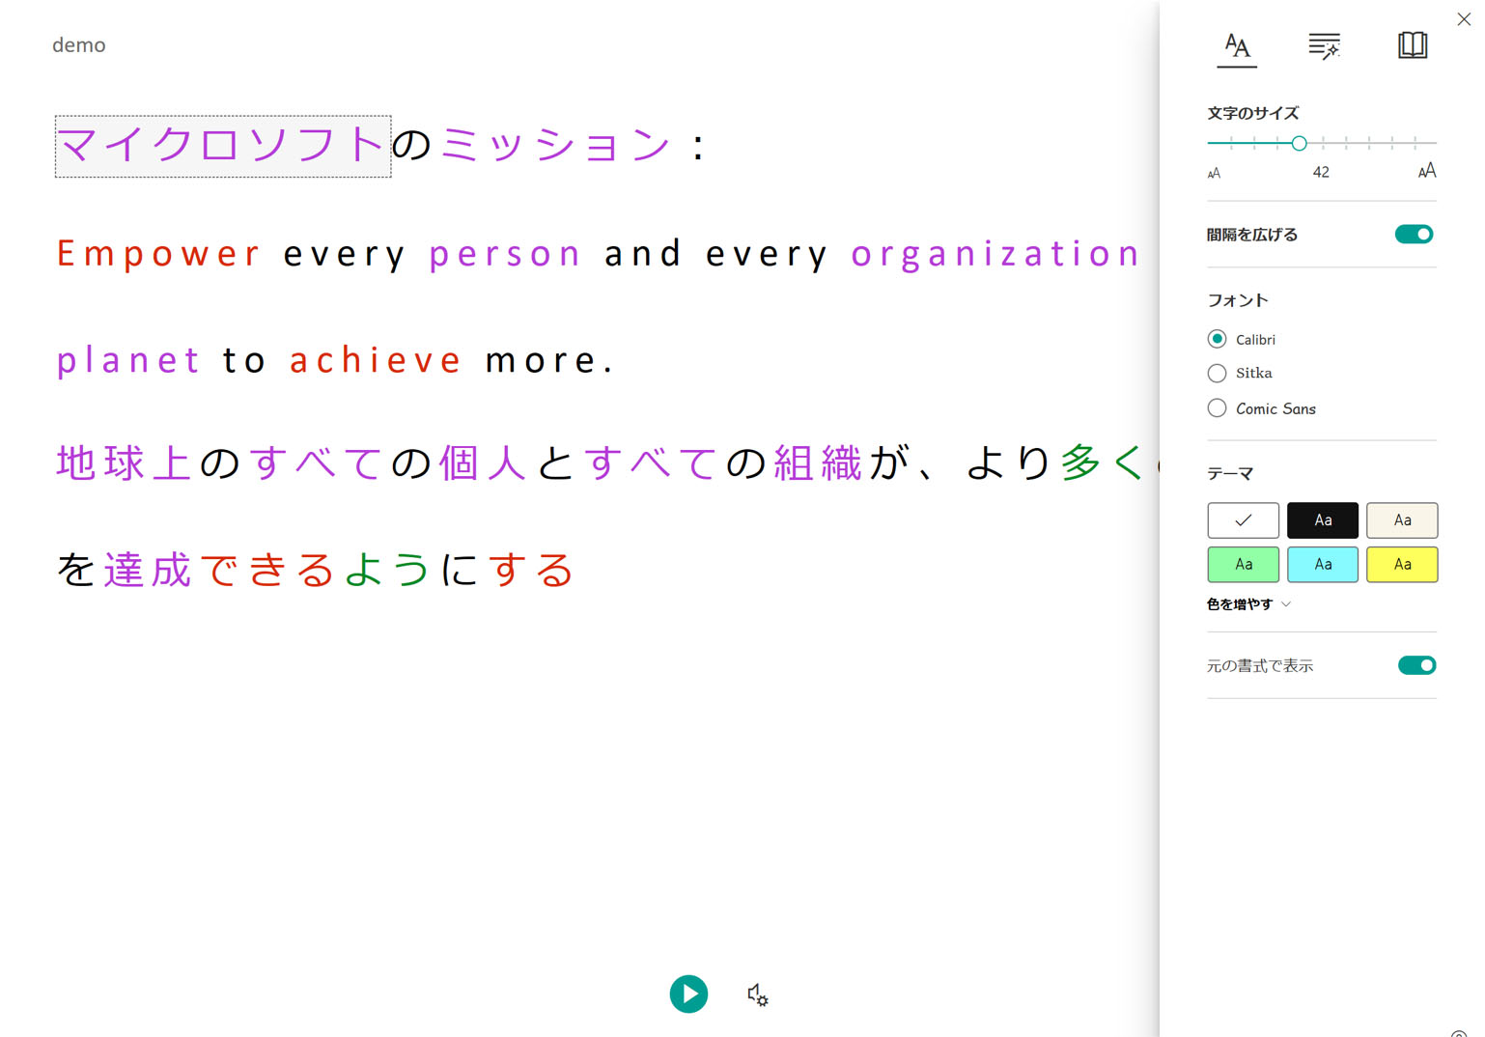Screen dimensions: 1485x1037
Task: Click the purple word 達成
Action: click(148, 570)
